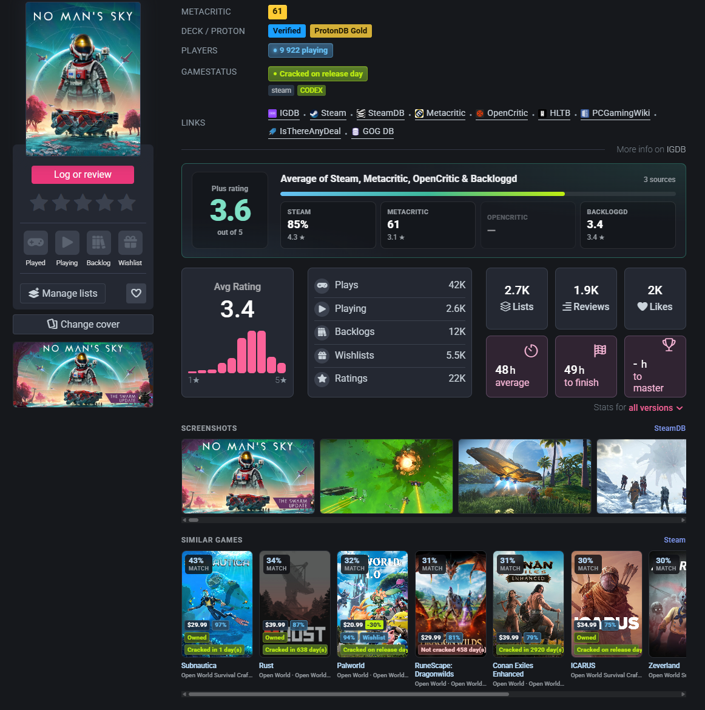The height and width of the screenshot is (710, 705).
Task: Toggle the Playing status icon
Action: point(67,243)
